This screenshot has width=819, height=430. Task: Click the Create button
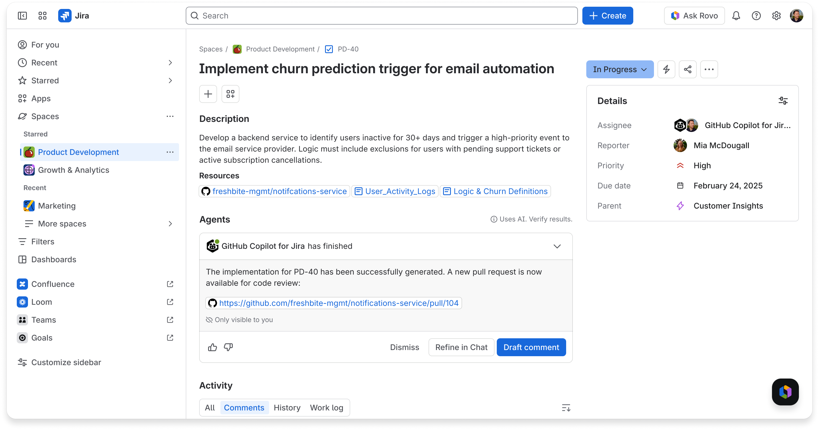click(608, 16)
